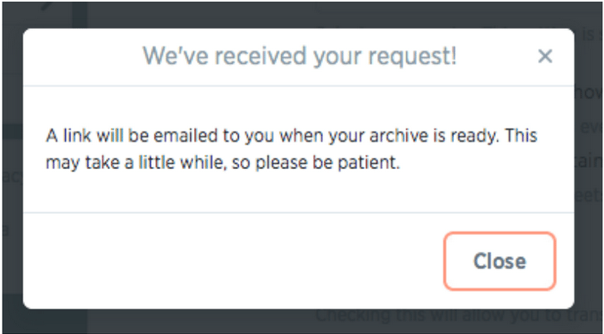Dismiss the dialog with the X icon
Viewport: 604px width, 334px height.
(545, 56)
